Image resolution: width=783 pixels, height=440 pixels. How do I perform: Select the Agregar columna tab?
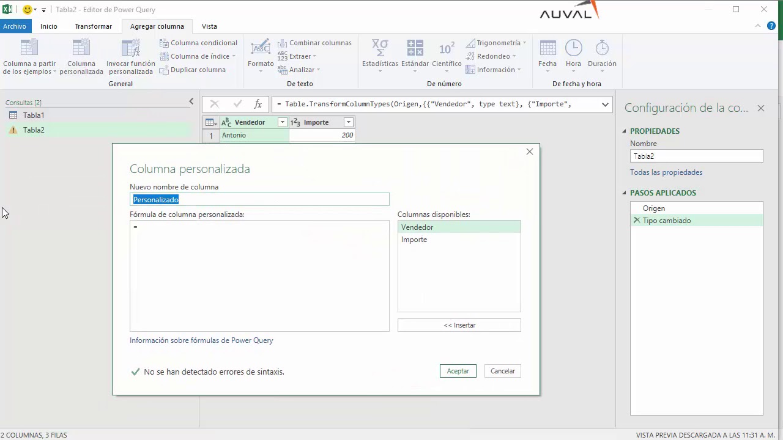[157, 26]
